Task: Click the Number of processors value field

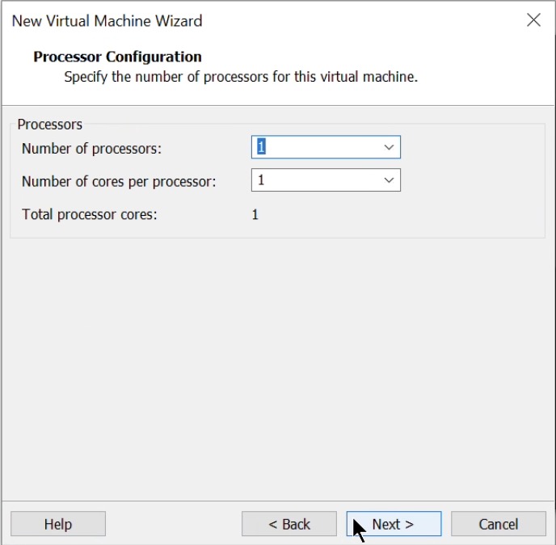Action: tap(315, 147)
